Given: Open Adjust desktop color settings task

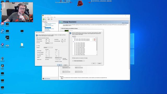Looking at the screenshot, I should tap(49, 29).
